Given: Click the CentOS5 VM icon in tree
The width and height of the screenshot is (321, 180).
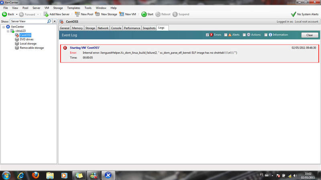Looking at the screenshot, I should pos(17,35).
